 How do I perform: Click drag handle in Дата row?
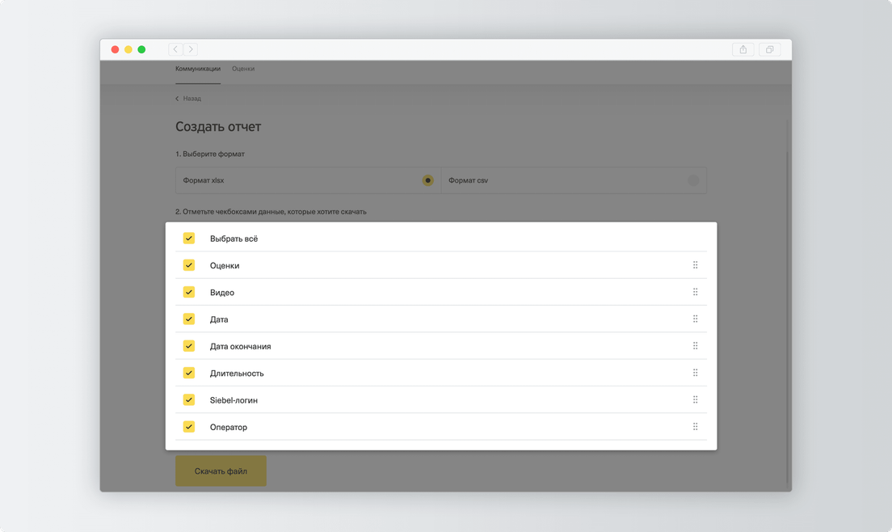(x=695, y=319)
